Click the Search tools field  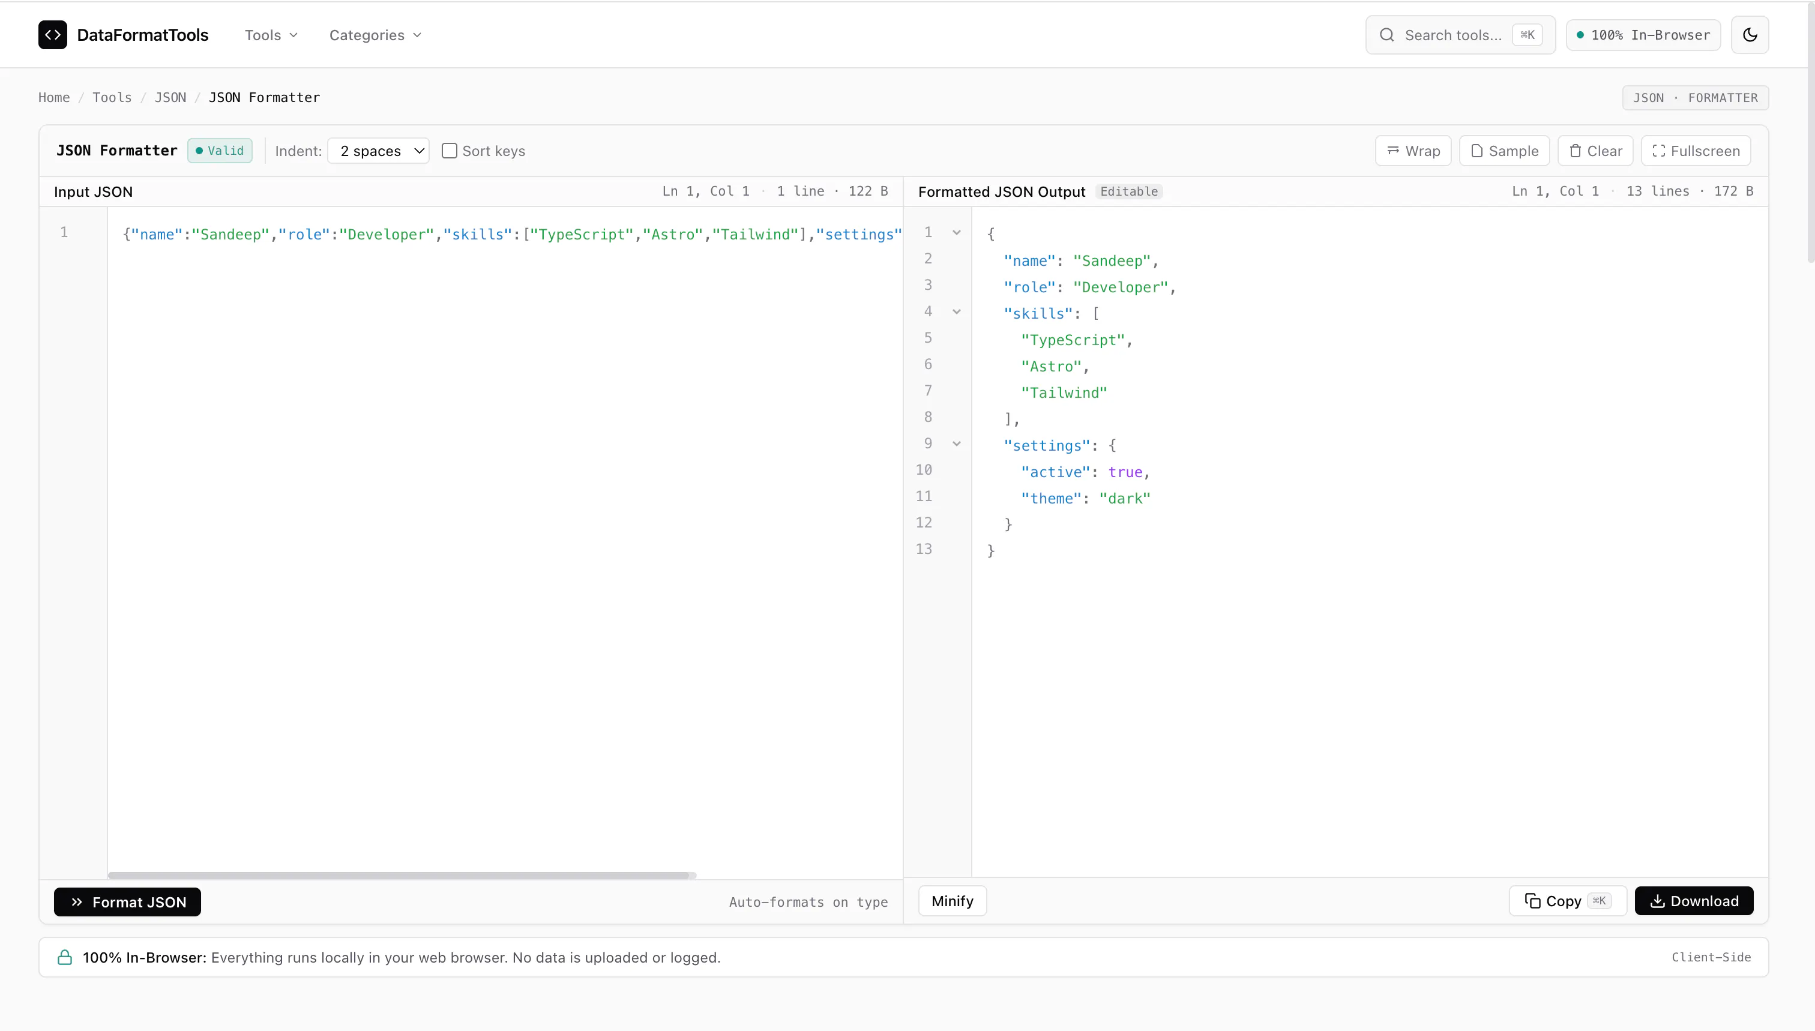point(1460,35)
